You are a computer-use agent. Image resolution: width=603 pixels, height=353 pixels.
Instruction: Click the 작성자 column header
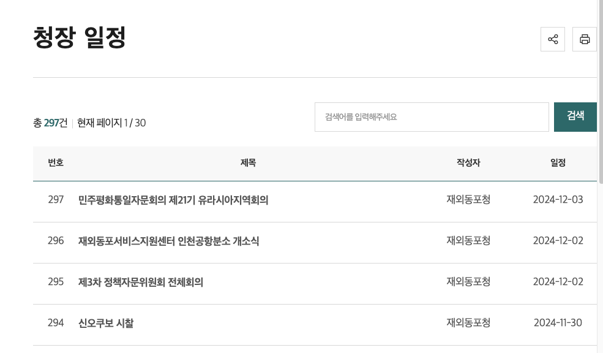point(468,163)
